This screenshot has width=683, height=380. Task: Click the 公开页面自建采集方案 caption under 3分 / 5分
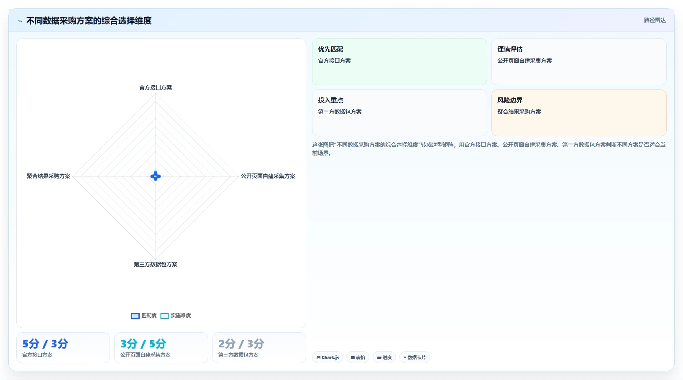146,355
